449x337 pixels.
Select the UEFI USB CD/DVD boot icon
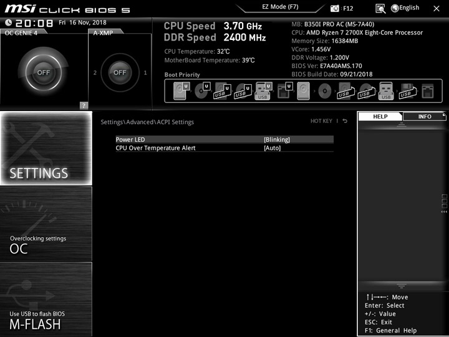point(243,91)
